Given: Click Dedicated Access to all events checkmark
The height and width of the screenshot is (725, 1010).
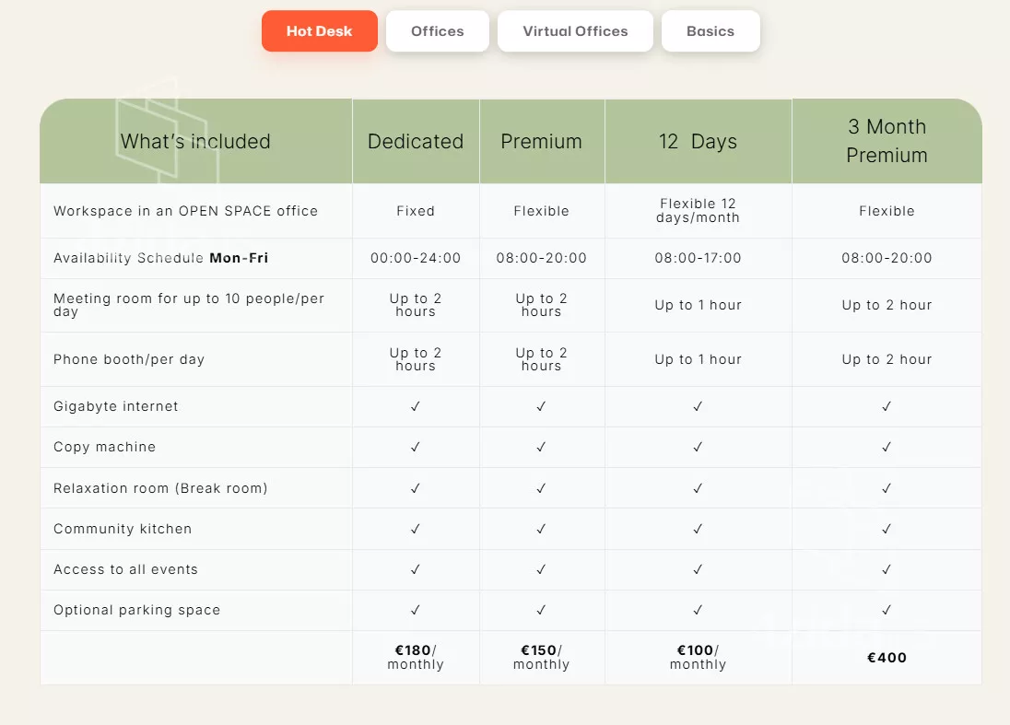Looking at the screenshot, I should [416, 569].
